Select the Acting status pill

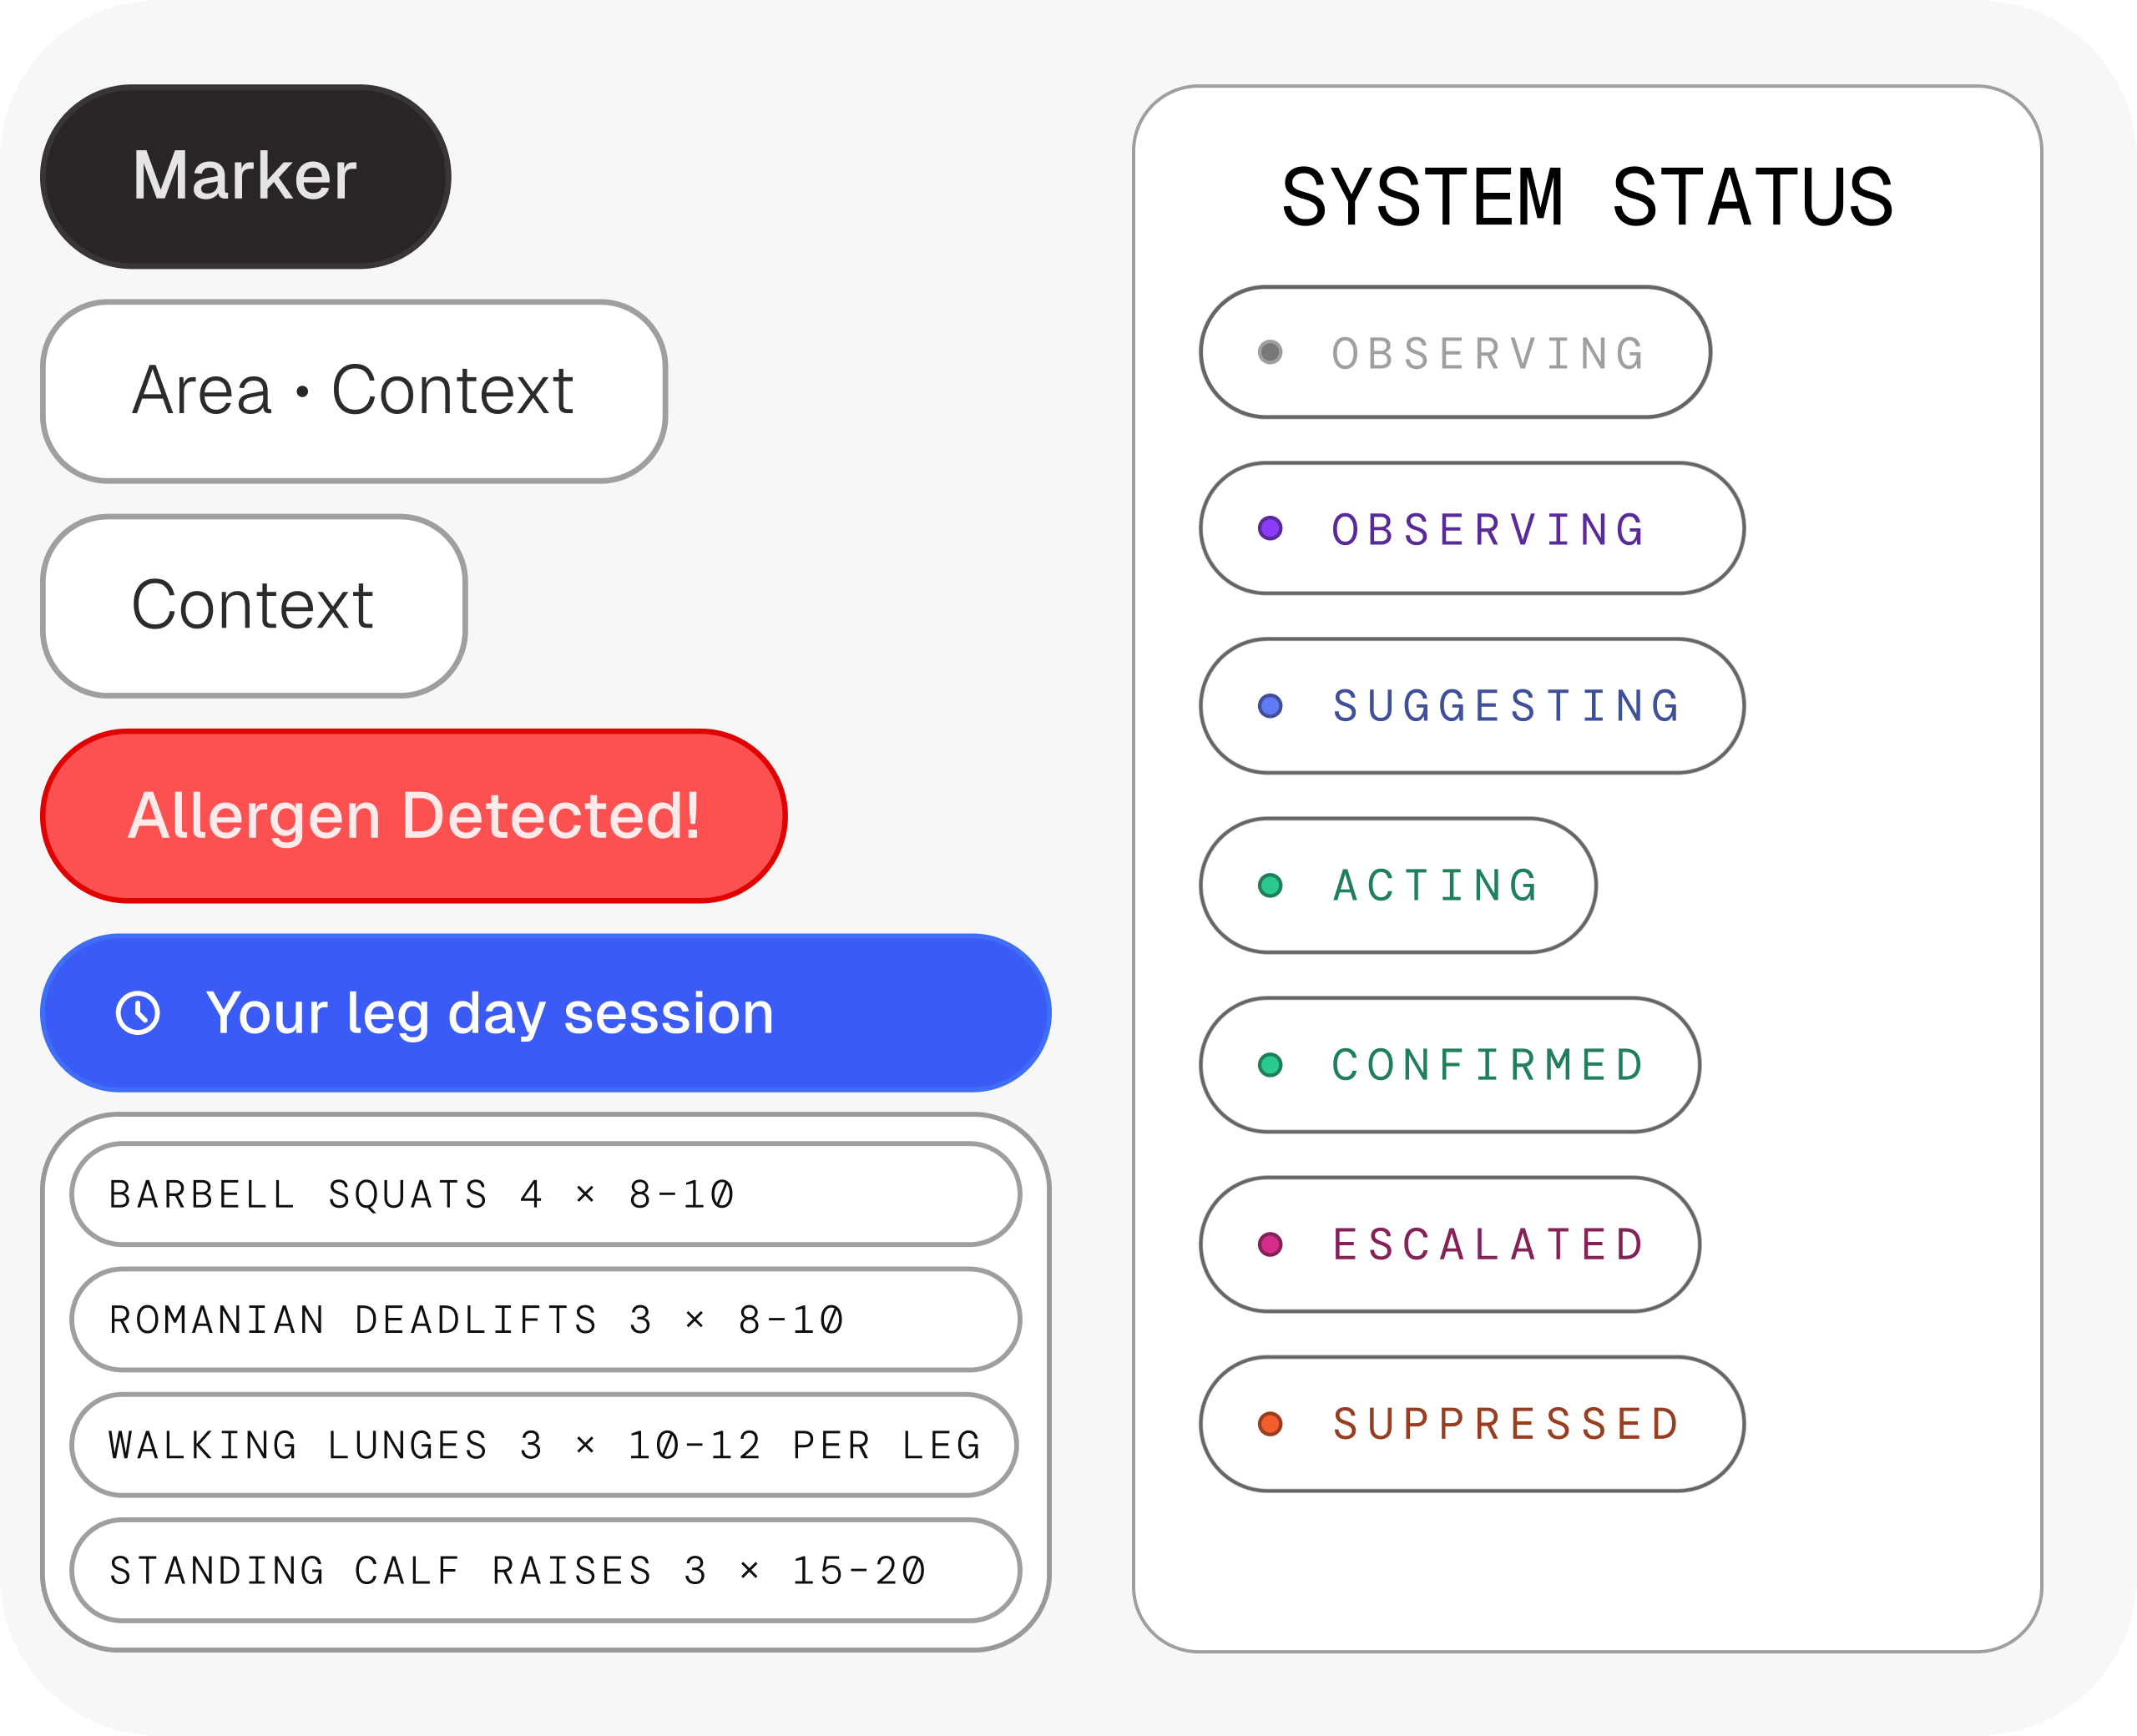[x=1398, y=885]
